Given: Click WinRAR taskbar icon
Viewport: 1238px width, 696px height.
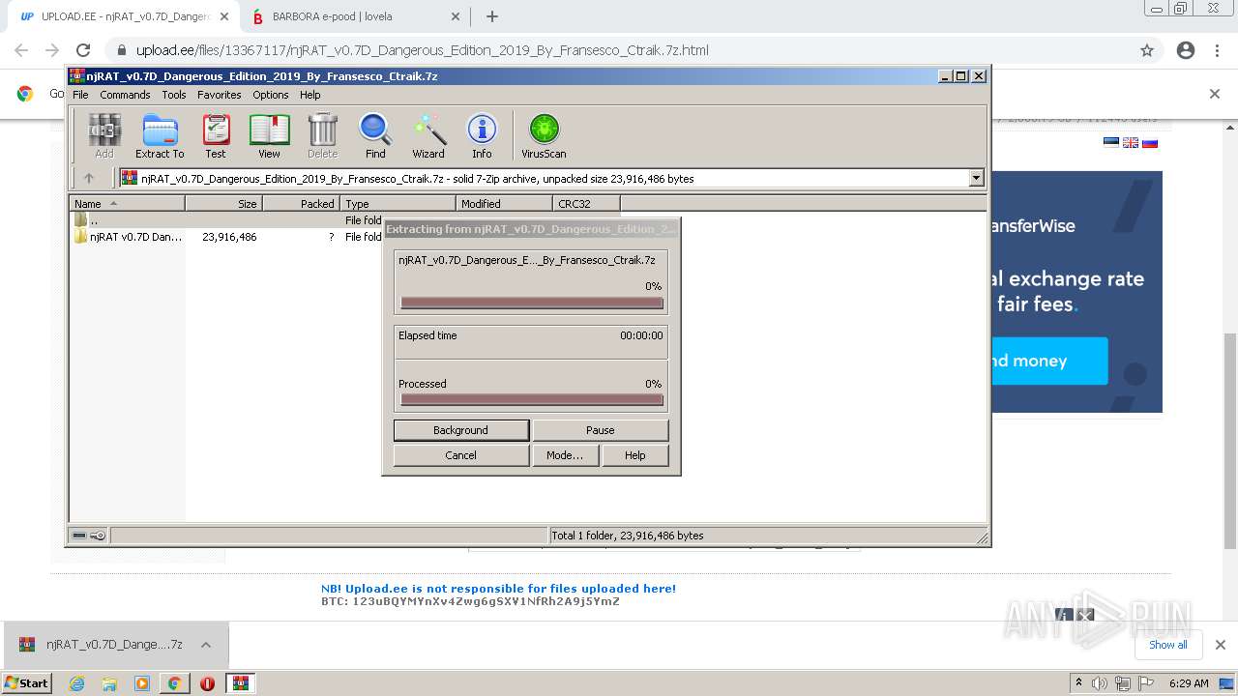Looking at the screenshot, I should (x=241, y=683).
